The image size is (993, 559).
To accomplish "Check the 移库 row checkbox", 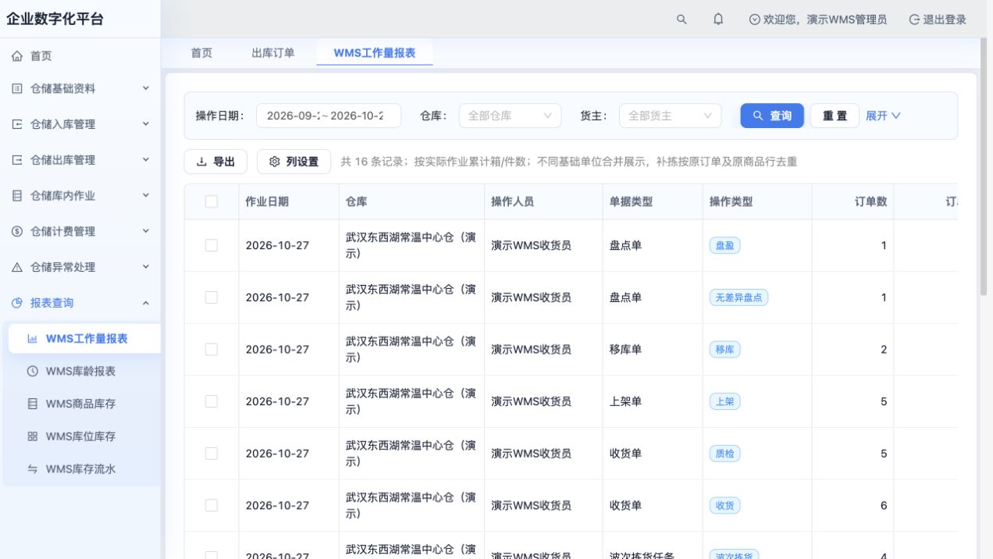I will pyautogui.click(x=212, y=349).
